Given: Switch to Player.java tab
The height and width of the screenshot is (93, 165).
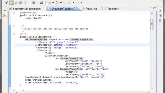Looking at the screenshot, I should point(91,9).
